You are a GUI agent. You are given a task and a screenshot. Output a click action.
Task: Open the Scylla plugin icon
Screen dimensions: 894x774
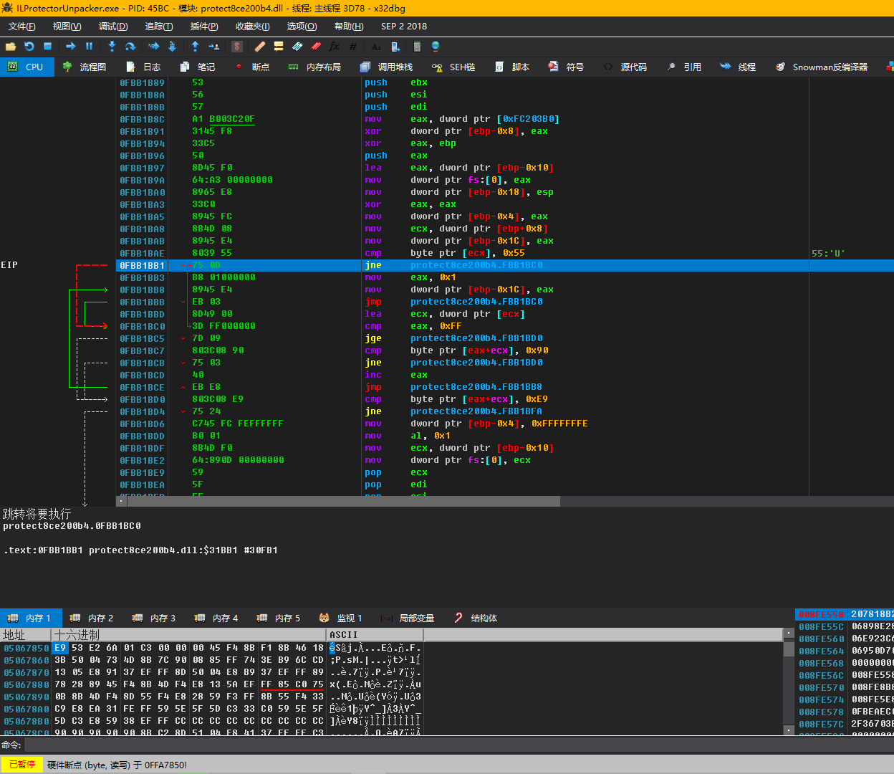pos(237,47)
